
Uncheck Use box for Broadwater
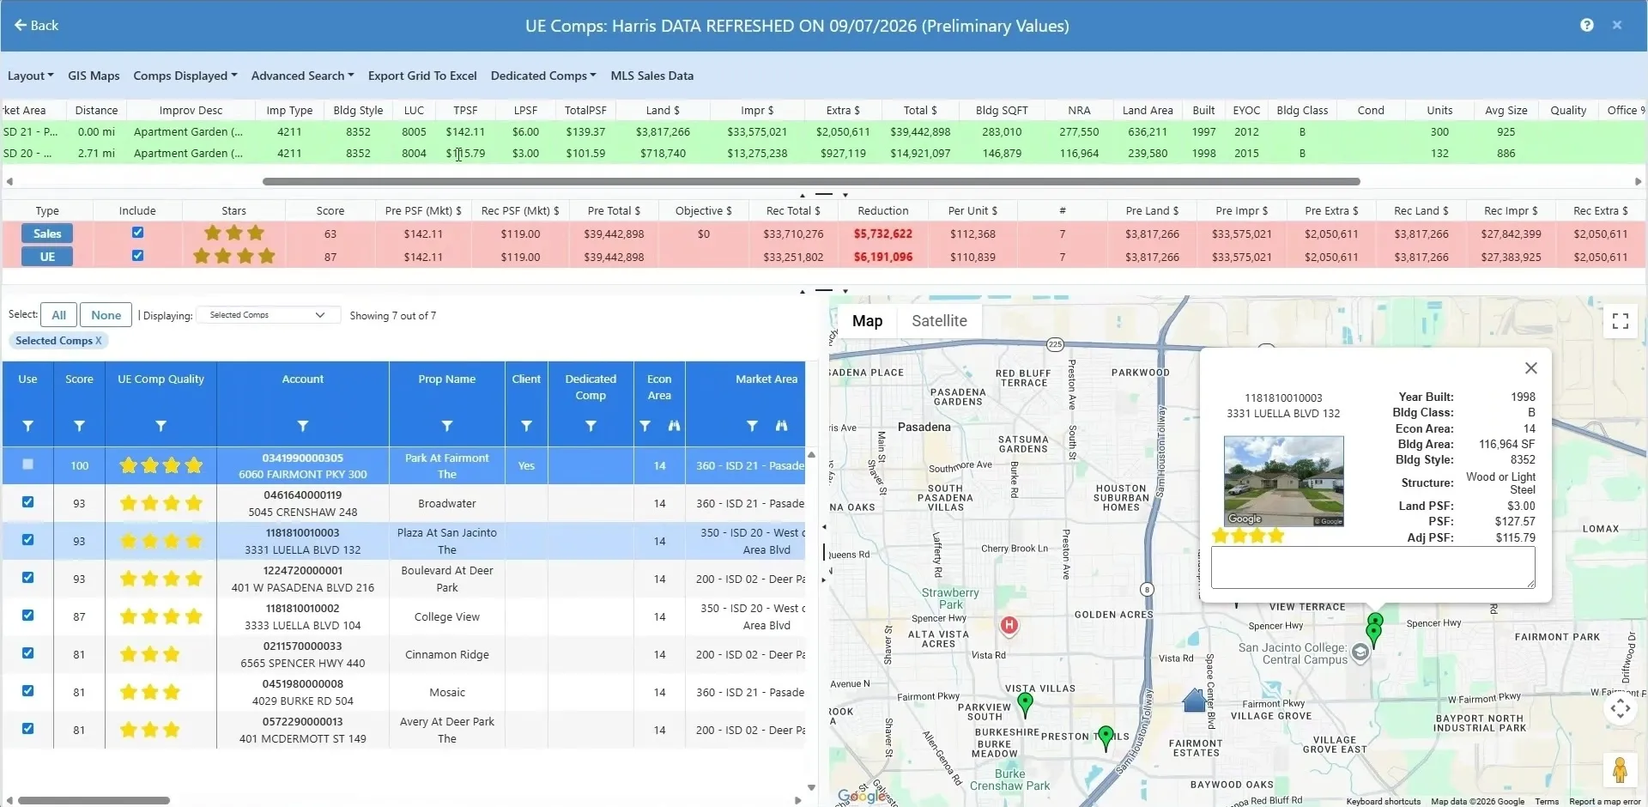(27, 502)
